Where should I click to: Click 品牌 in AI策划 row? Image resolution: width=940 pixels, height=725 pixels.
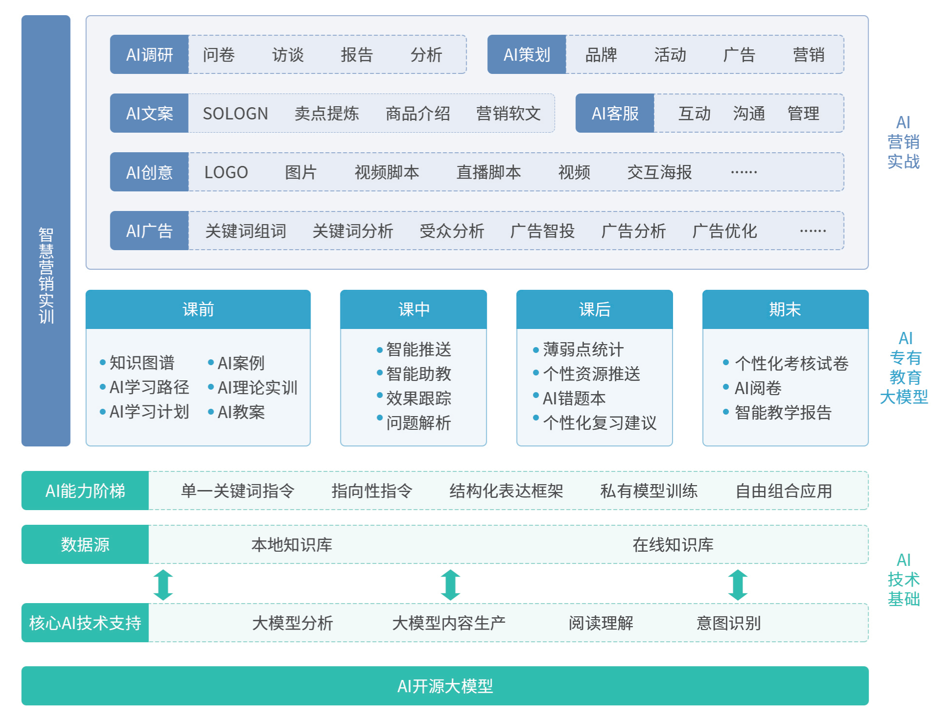click(x=601, y=55)
